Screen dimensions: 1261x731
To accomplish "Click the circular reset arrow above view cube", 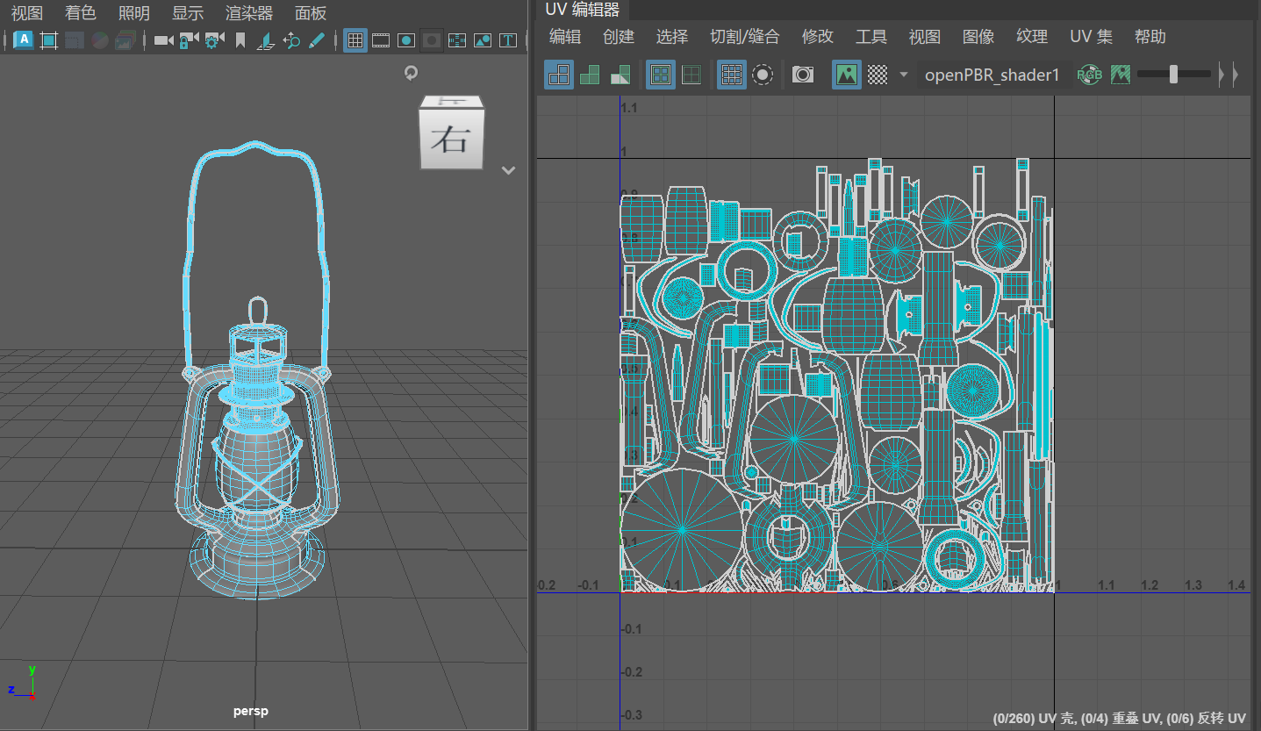I will tap(411, 73).
